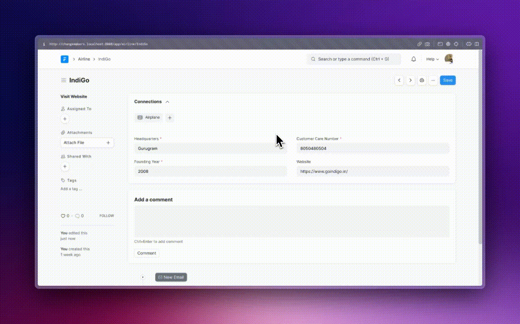Viewport: 520px width, 324px height.
Task: Save the document
Action: pos(448,80)
